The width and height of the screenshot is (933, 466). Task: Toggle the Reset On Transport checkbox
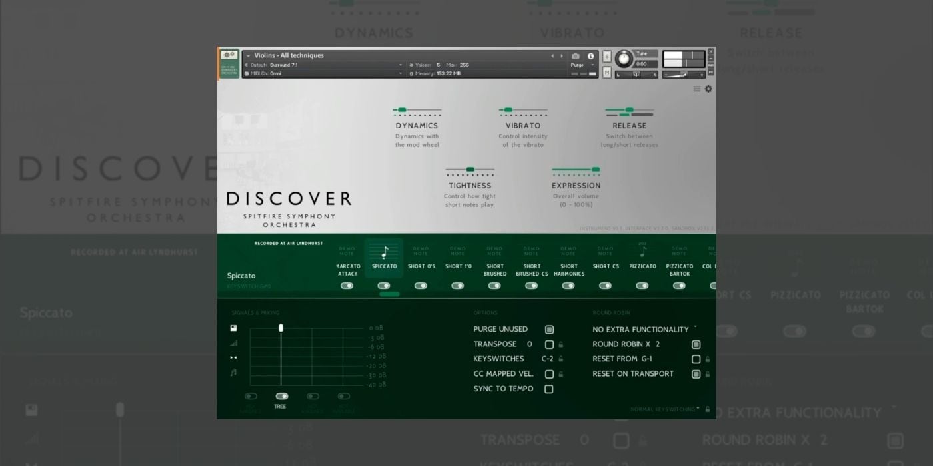[696, 374]
